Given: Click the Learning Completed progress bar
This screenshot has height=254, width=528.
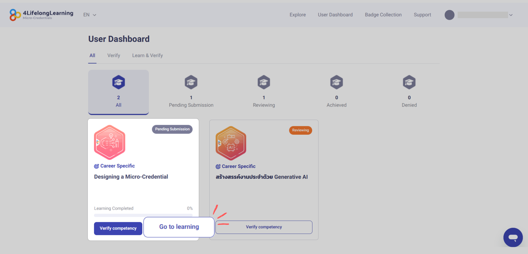Looking at the screenshot, I should [x=143, y=215].
